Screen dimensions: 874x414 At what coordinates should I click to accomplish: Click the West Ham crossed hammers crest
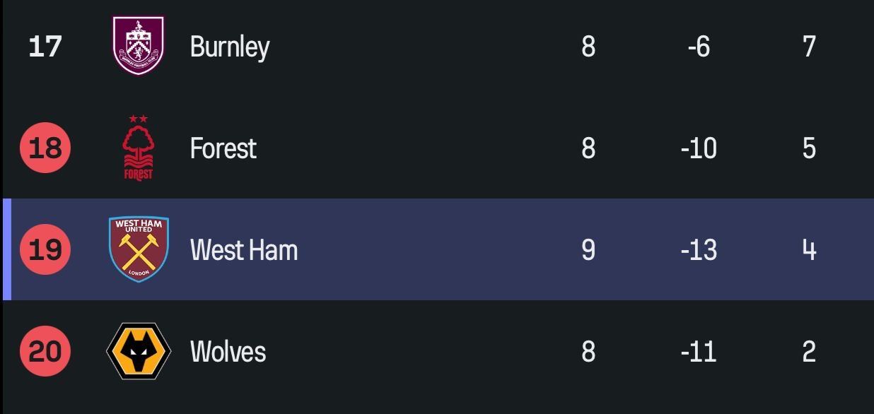click(x=139, y=249)
